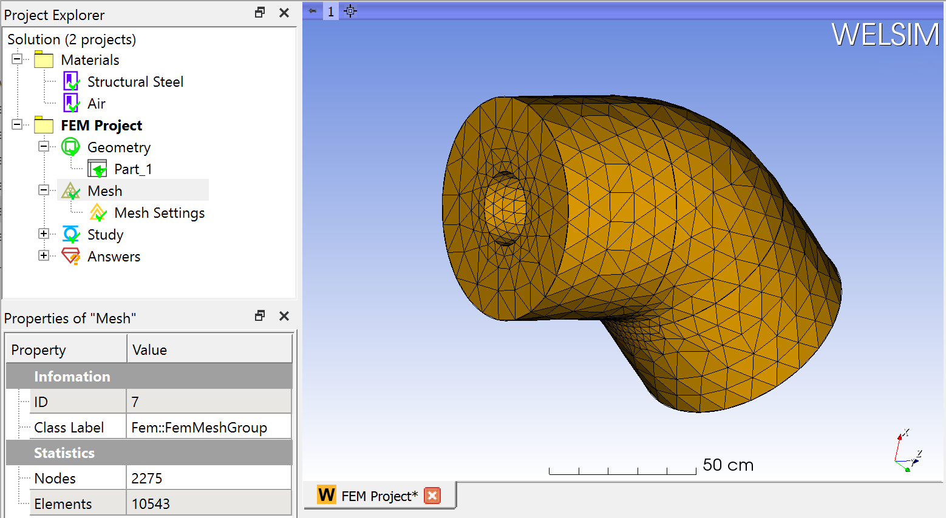The height and width of the screenshot is (518, 946).
Task: Undock the Properties of Mesh panel
Action: [260, 316]
